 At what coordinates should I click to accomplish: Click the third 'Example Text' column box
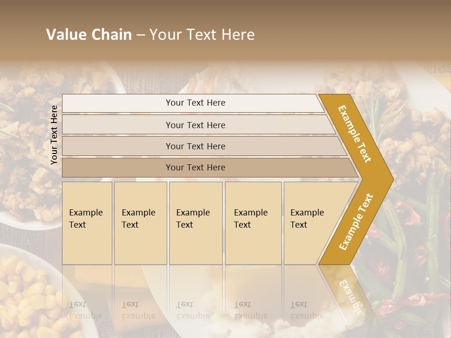pos(196,223)
